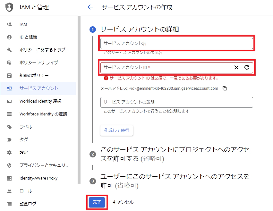Click the ポリシー アナライザ document icon

pos(9,63)
